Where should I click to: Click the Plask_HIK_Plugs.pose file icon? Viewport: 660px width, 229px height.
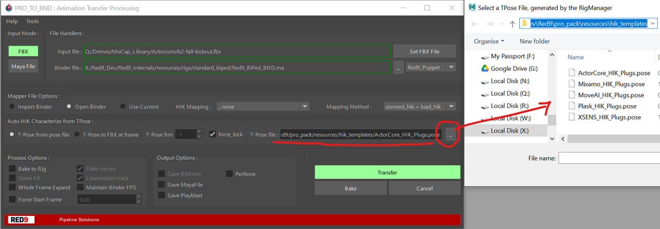pyautogui.click(x=572, y=106)
